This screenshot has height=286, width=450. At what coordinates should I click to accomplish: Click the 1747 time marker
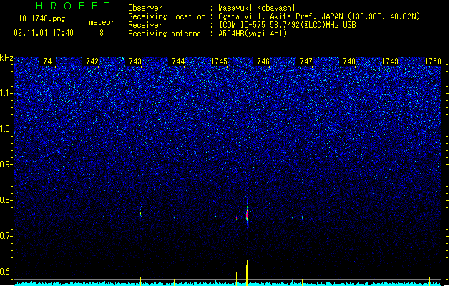tap(304, 61)
